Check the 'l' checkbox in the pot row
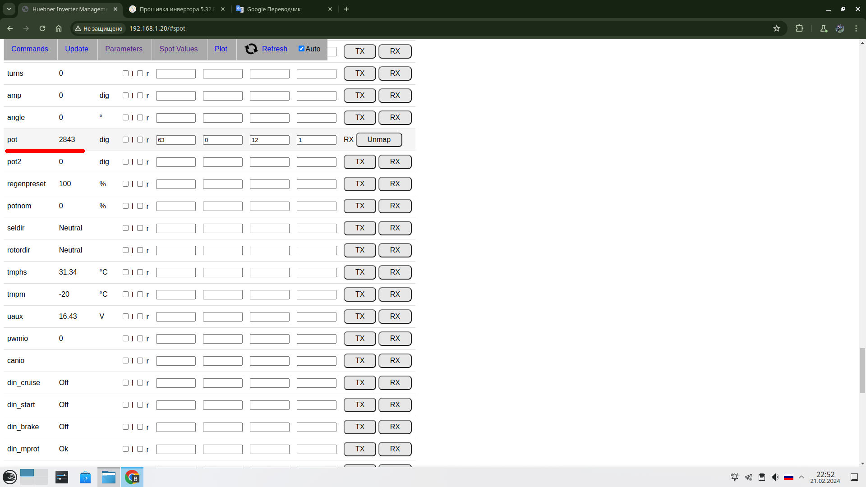This screenshot has width=866, height=487. point(126,140)
